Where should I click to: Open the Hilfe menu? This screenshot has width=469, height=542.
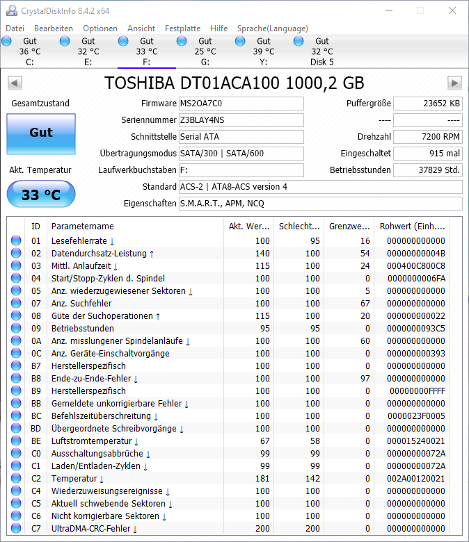pos(218,28)
